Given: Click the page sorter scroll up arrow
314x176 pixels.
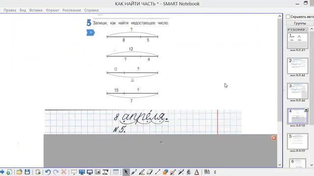Looking at the screenshot, I should pyautogui.click(x=312, y=29).
